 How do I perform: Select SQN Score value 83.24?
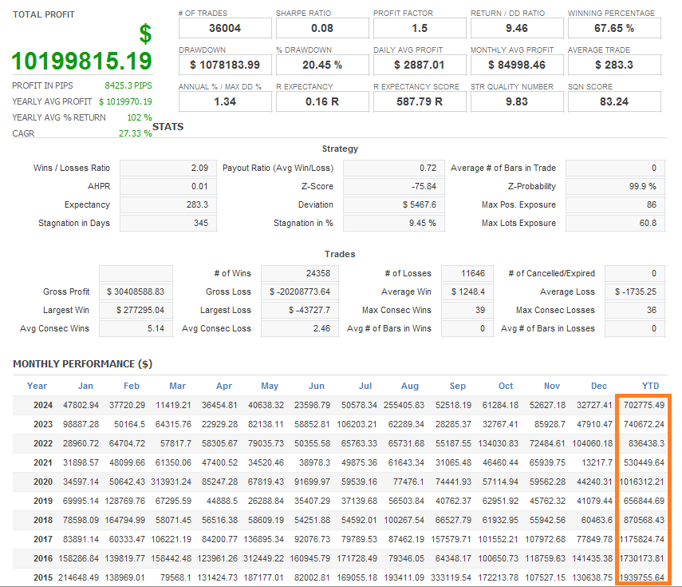pos(614,101)
